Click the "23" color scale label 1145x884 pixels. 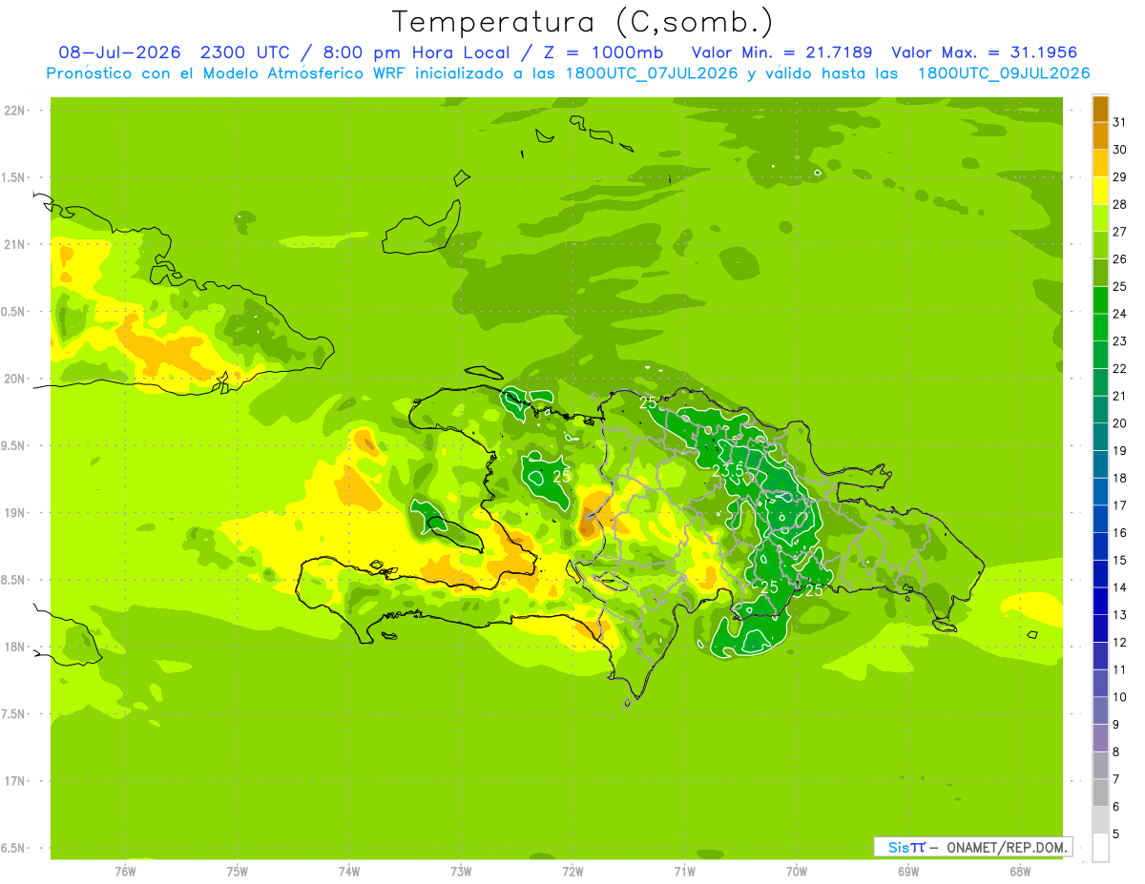pos(1120,340)
